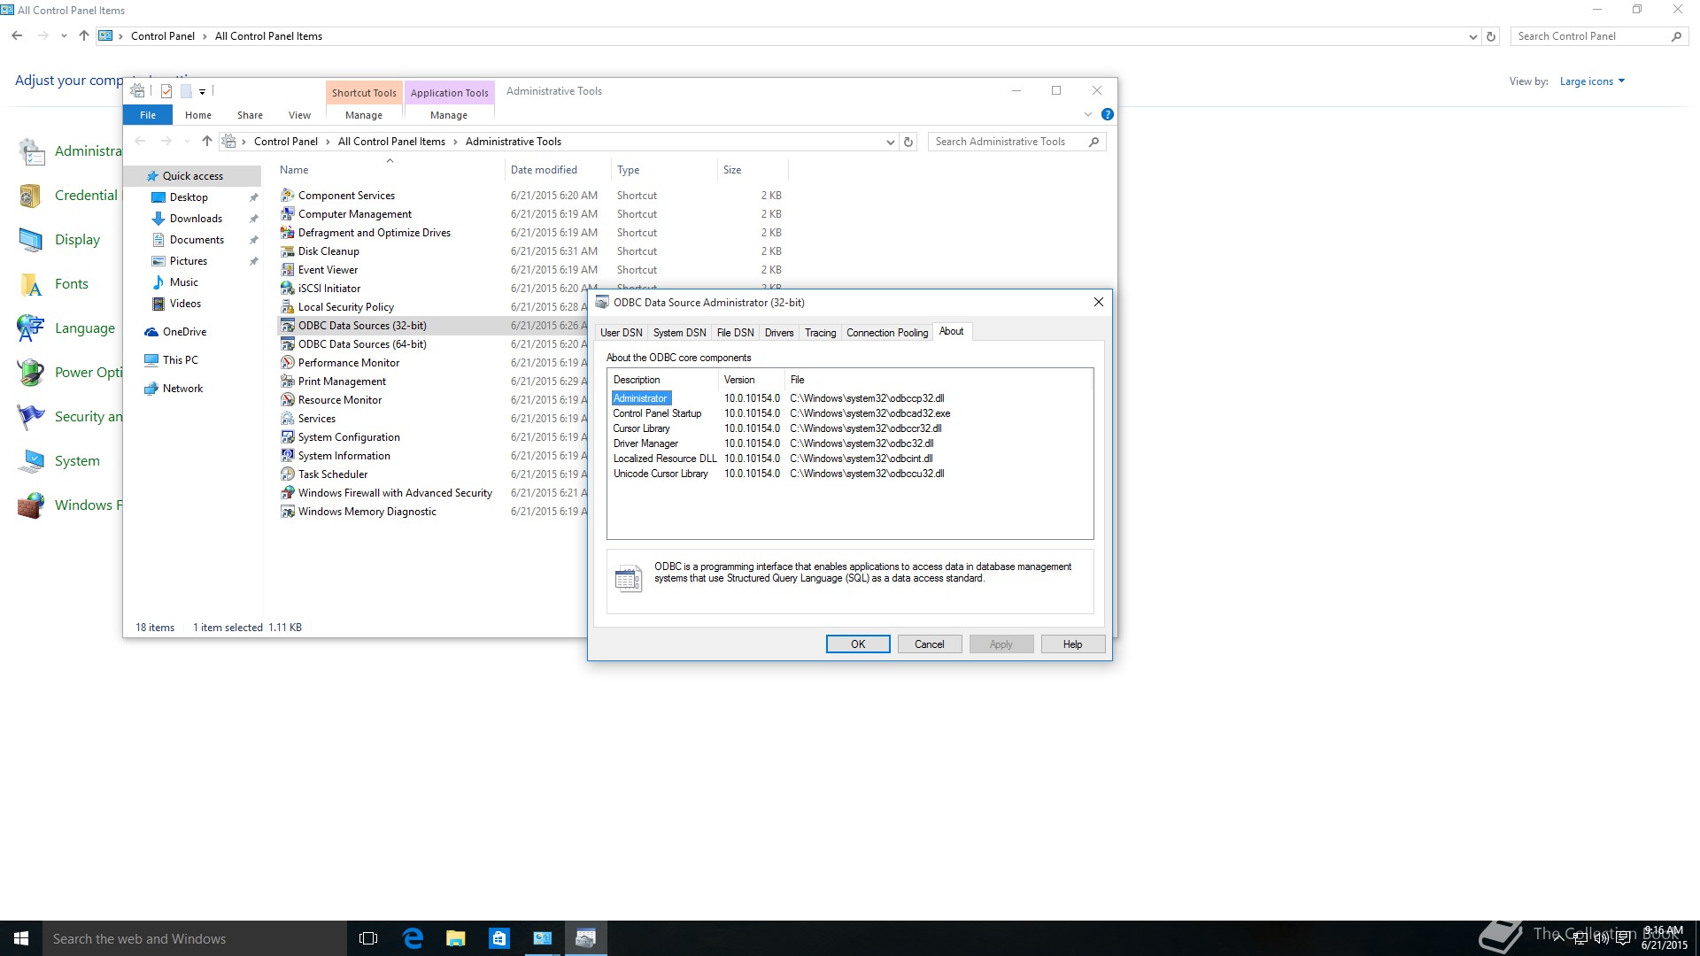1700x956 pixels.
Task: Open the Task Scheduler clock icon
Action: [x=287, y=474]
